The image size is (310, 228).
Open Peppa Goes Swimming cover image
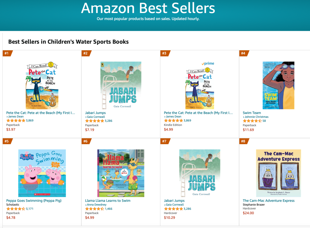[42, 173]
